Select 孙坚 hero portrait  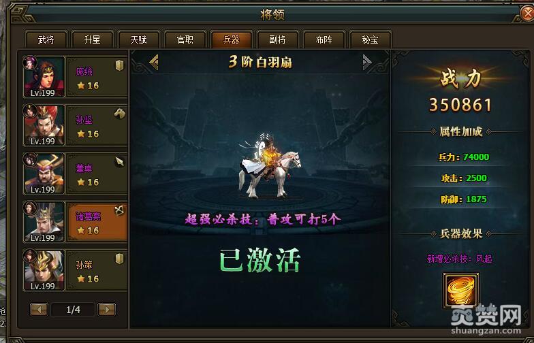coord(44,125)
